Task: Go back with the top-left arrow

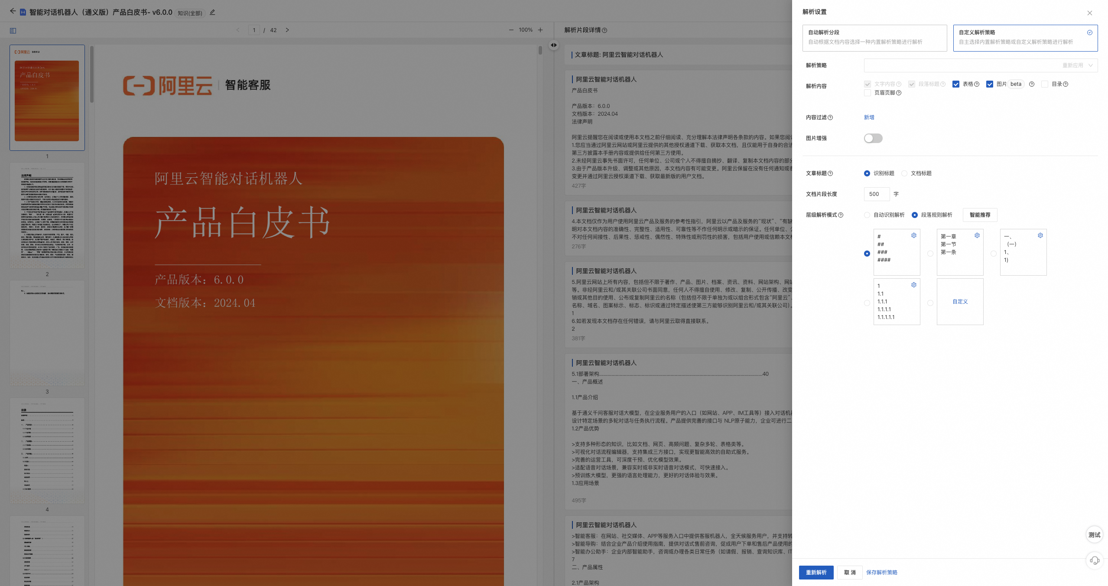Action: 13,11
